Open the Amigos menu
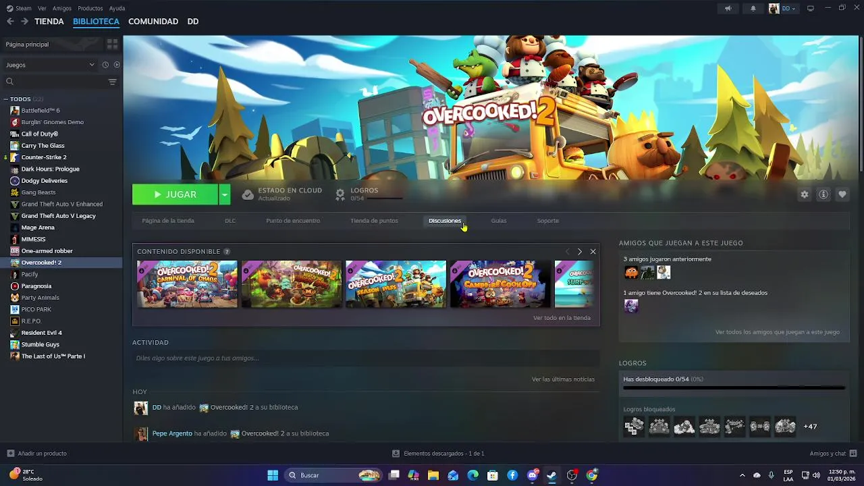The height and width of the screenshot is (486, 864). click(62, 8)
